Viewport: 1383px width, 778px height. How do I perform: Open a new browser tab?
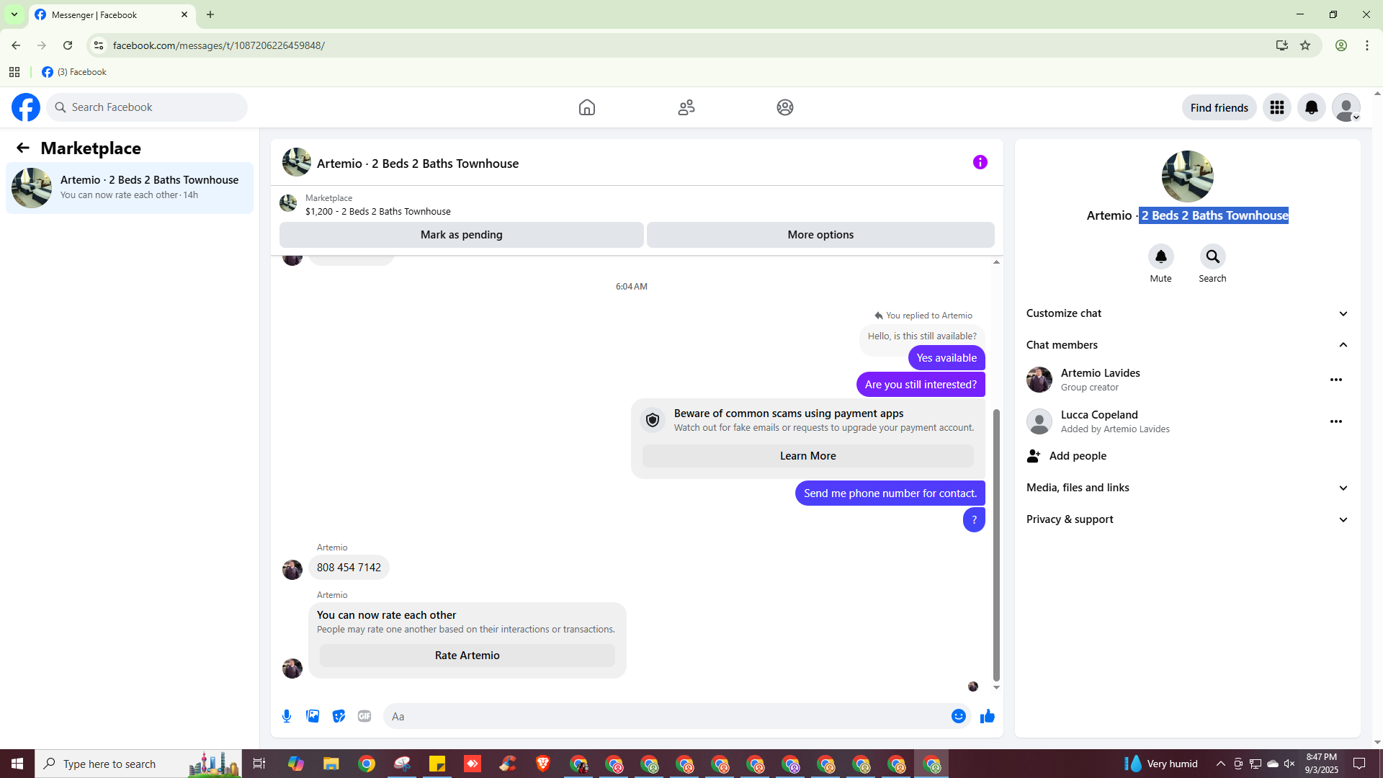pos(210,14)
